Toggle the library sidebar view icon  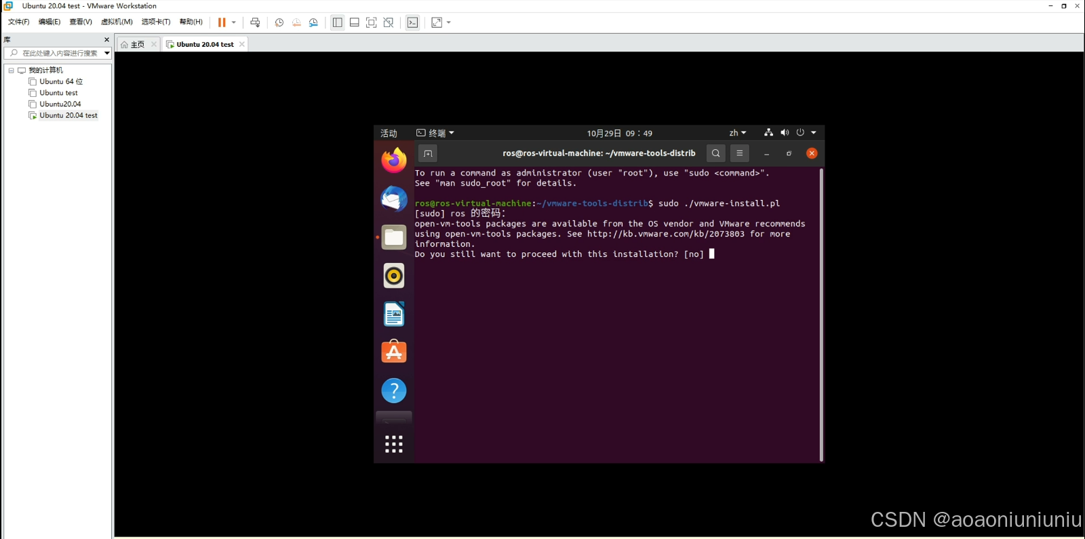[337, 22]
